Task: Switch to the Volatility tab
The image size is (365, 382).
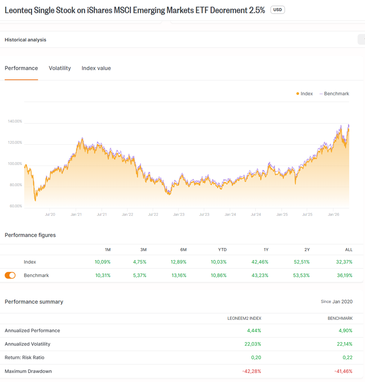Action: pyautogui.click(x=60, y=68)
